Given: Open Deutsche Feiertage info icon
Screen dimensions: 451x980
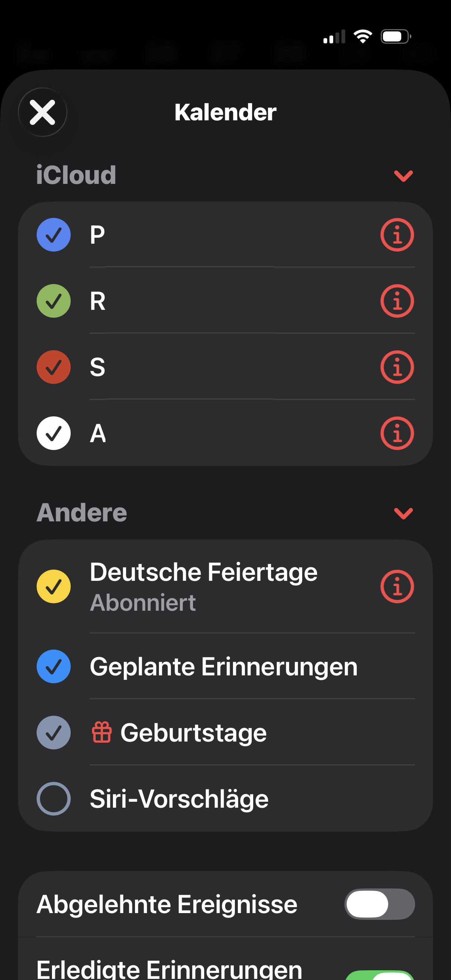Looking at the screenshot, I should [x=397, y=586].
